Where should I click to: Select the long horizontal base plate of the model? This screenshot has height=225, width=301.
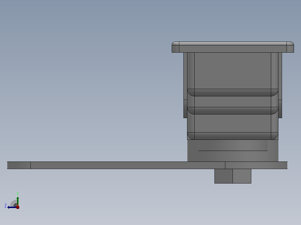(x=147, y=165)
